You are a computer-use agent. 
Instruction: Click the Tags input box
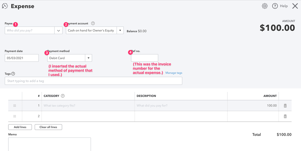93,81
